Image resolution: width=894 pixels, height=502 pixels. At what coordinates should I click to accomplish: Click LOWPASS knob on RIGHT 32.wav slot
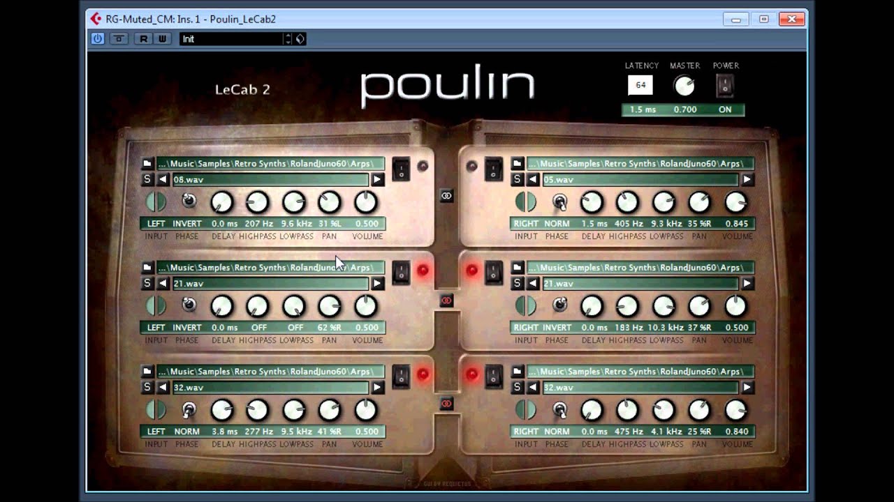click(664, 410)
